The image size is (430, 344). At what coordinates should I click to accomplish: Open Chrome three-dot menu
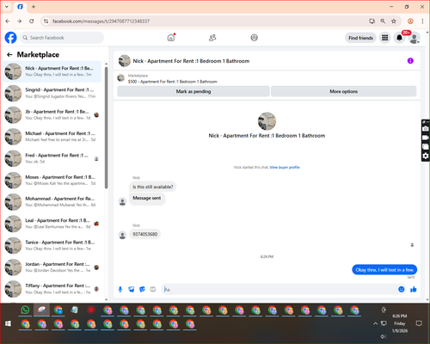pyautogui.click(x=422, y=21)
